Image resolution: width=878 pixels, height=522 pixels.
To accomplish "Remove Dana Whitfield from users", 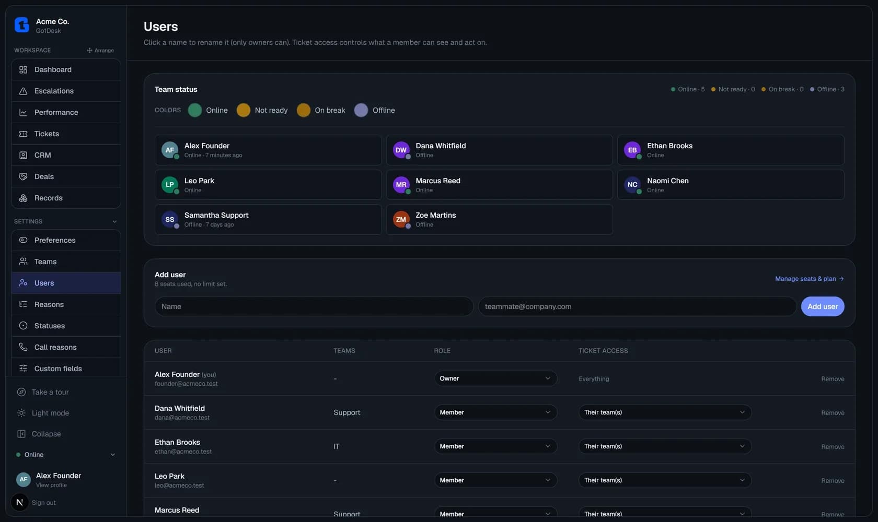I will tap(833, 413).
